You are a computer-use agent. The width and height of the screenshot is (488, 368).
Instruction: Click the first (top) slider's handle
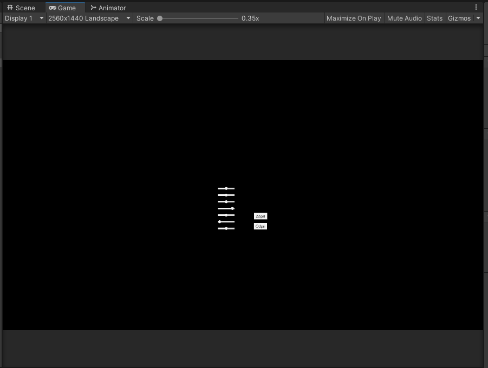point(226,188)
